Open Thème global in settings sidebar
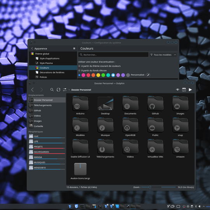210x210 pixels. tap(53, 54)
